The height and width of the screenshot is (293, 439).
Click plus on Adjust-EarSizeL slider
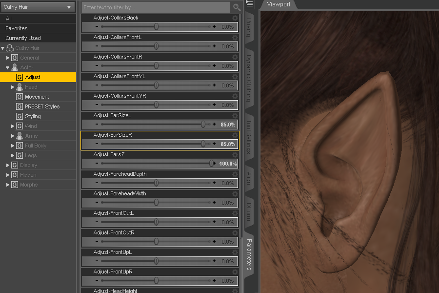(x=214, y=124)
